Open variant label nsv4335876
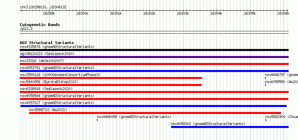Viewport: 298px width, 140px height. click(57, 47)
